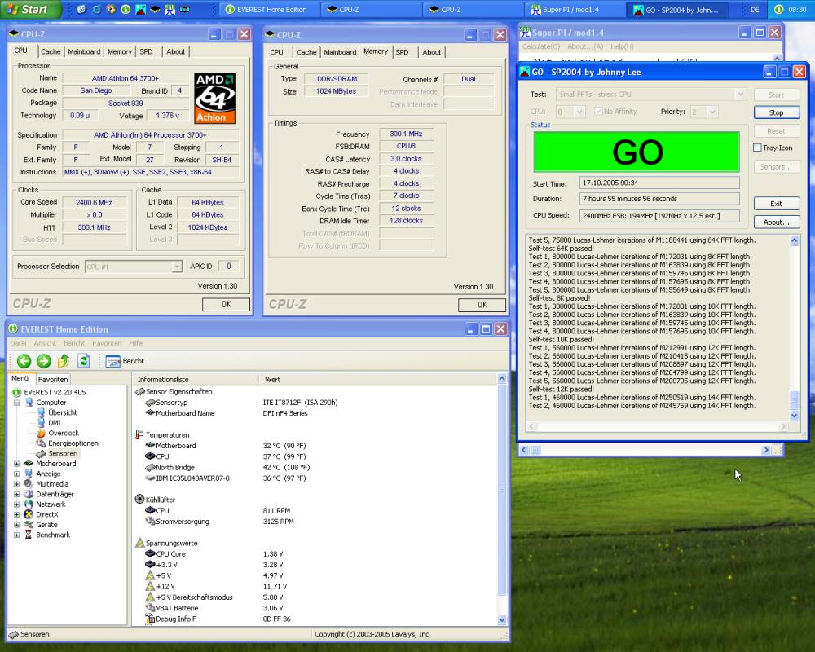
Task: Click the Sensortyp row icon
Action: [x=150, y=403]
